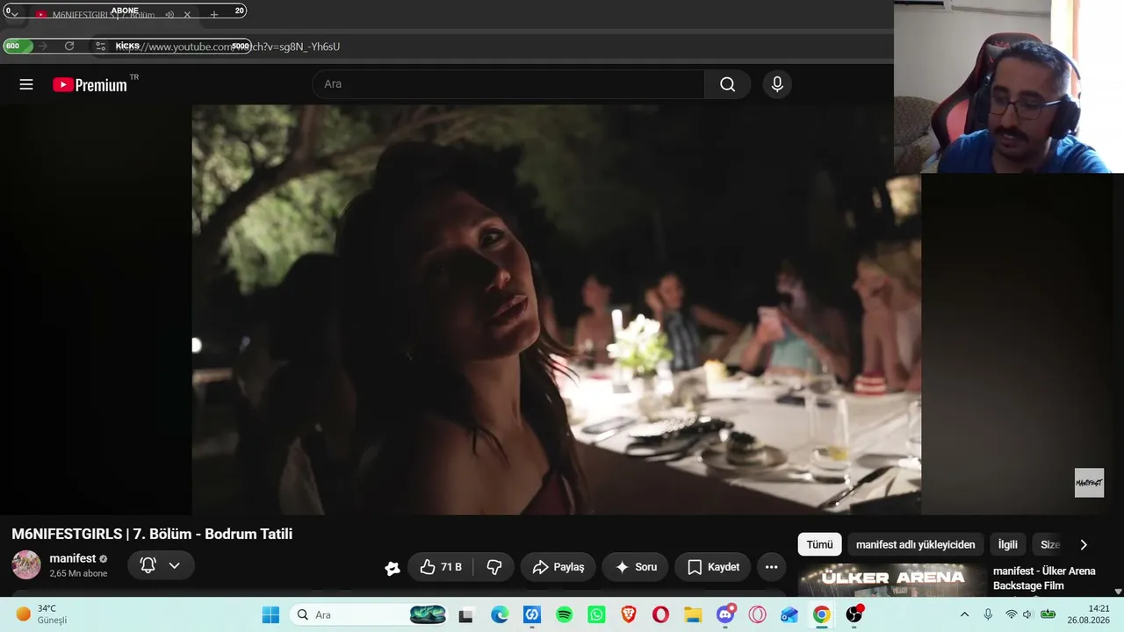
Task: Open Wi-Fi network settings in the tray
Action: point(1011,614)
